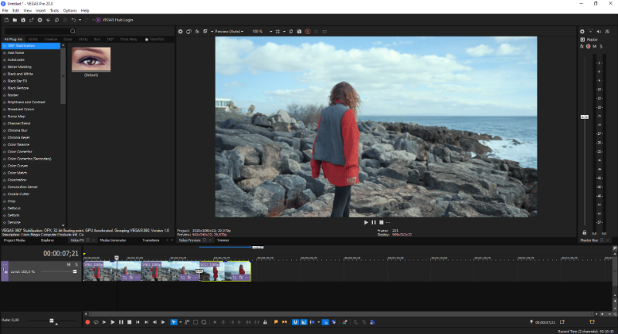Click the track 1 Level slider handle

[75, 272]
